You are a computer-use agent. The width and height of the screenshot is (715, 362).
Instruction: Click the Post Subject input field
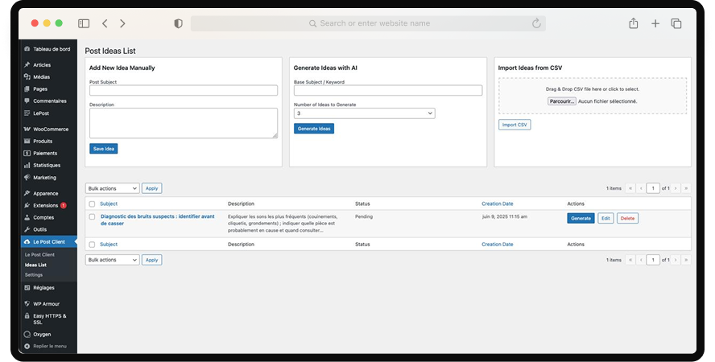coord(183,91)
